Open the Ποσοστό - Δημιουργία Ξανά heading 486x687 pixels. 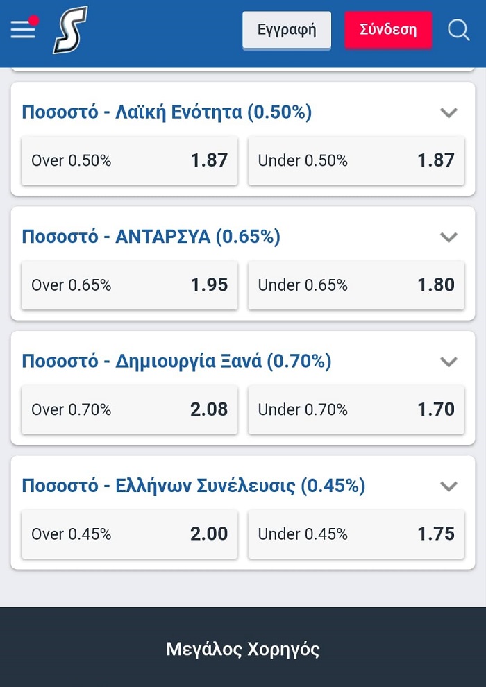point(176,362)
